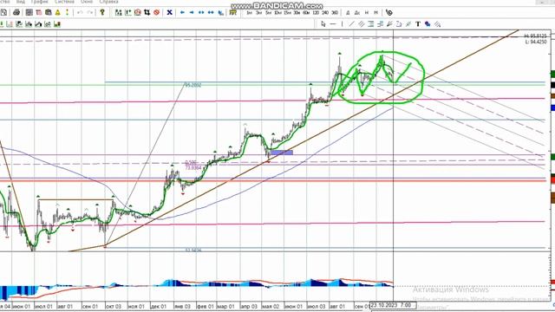Image resolution: width=555 pixels, height=312 pixels.
Task: Click the red prohibition circle icon
Action: (157, 13)
